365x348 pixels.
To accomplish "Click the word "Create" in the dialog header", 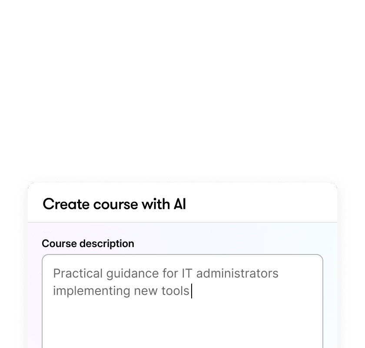I will 63,204.
